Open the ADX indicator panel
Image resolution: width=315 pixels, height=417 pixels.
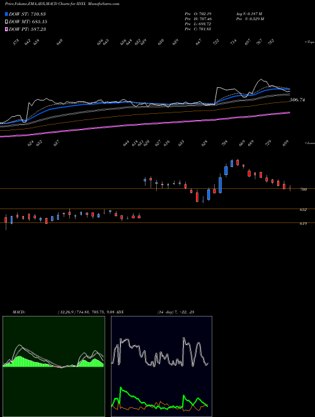(161, 366)
